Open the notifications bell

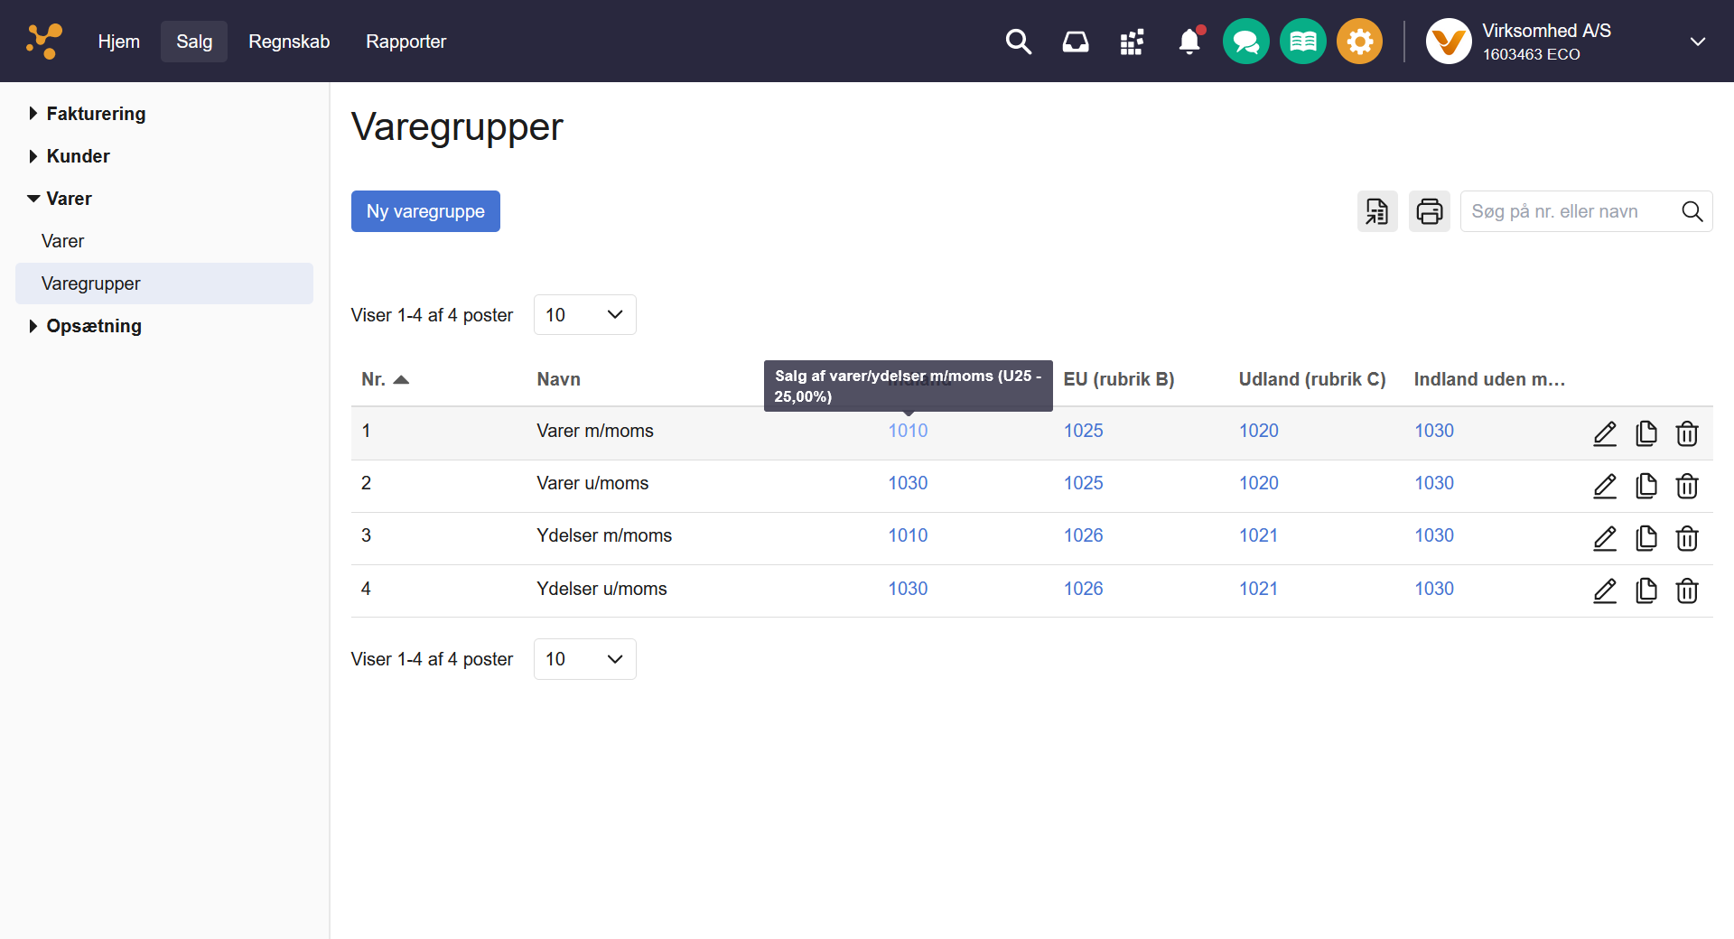[x=1189, y=42]
